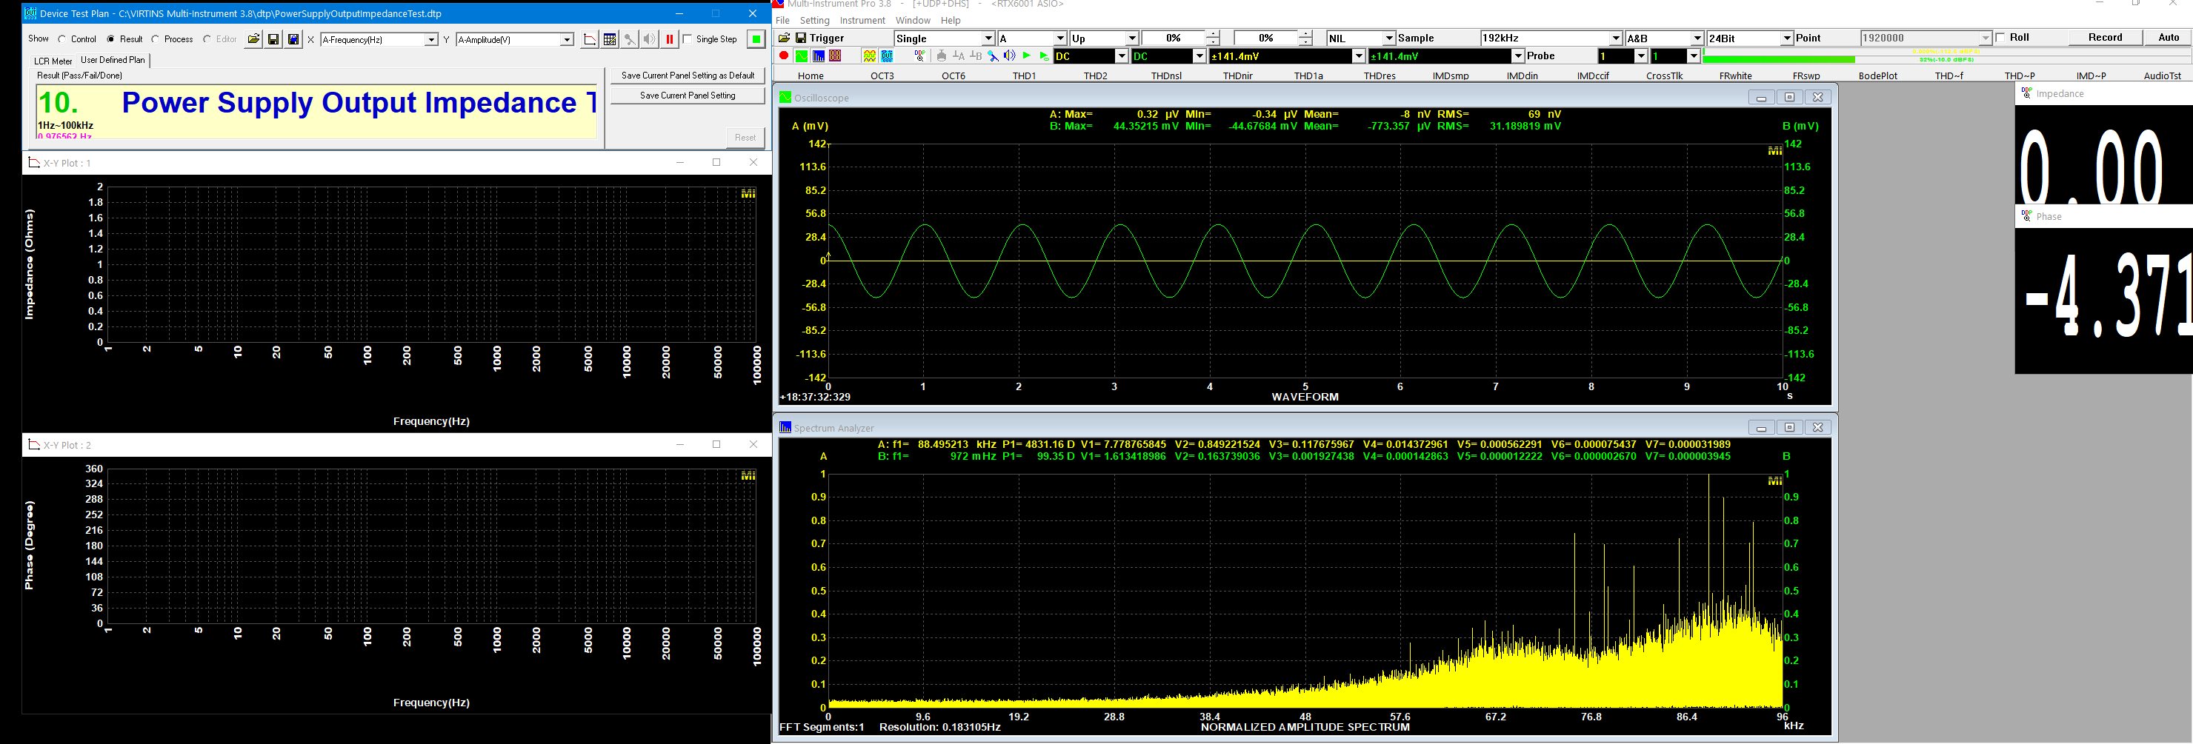The image size is (2193, 744).
Task: Open the Multimeter view icon
Action: click(835, 56)
